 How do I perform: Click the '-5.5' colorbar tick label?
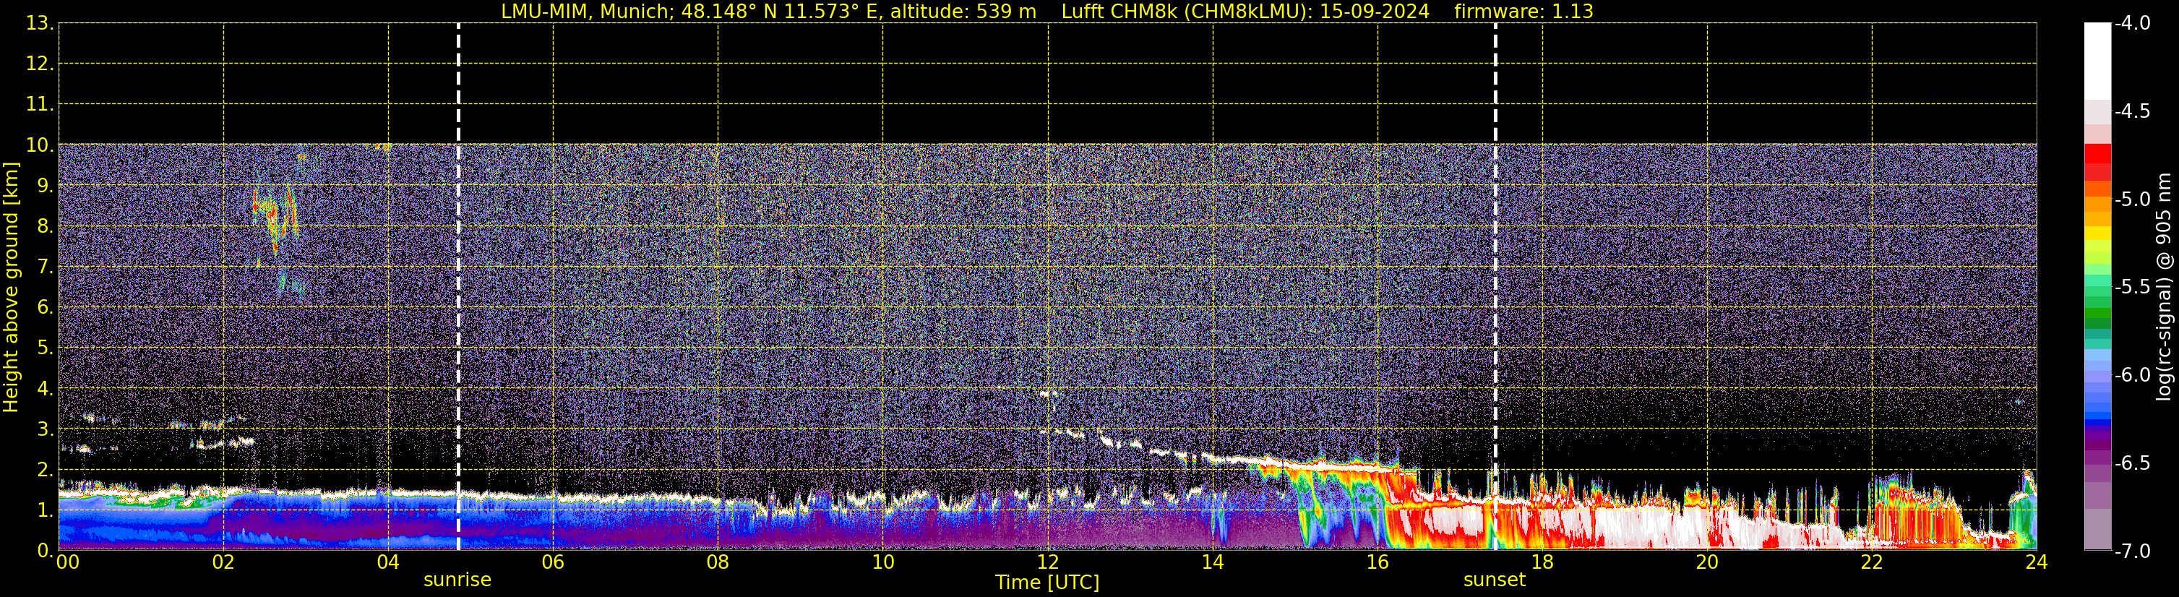click(2133, 288)
